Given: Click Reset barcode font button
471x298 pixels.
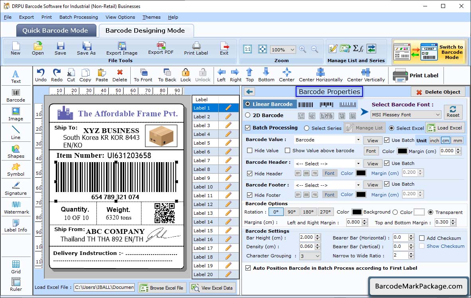Looking at the screenshot, I should click(x=453, y=111).
